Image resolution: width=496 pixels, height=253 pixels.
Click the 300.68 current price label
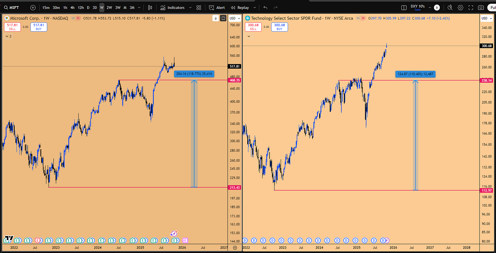(x=487, y=46)
